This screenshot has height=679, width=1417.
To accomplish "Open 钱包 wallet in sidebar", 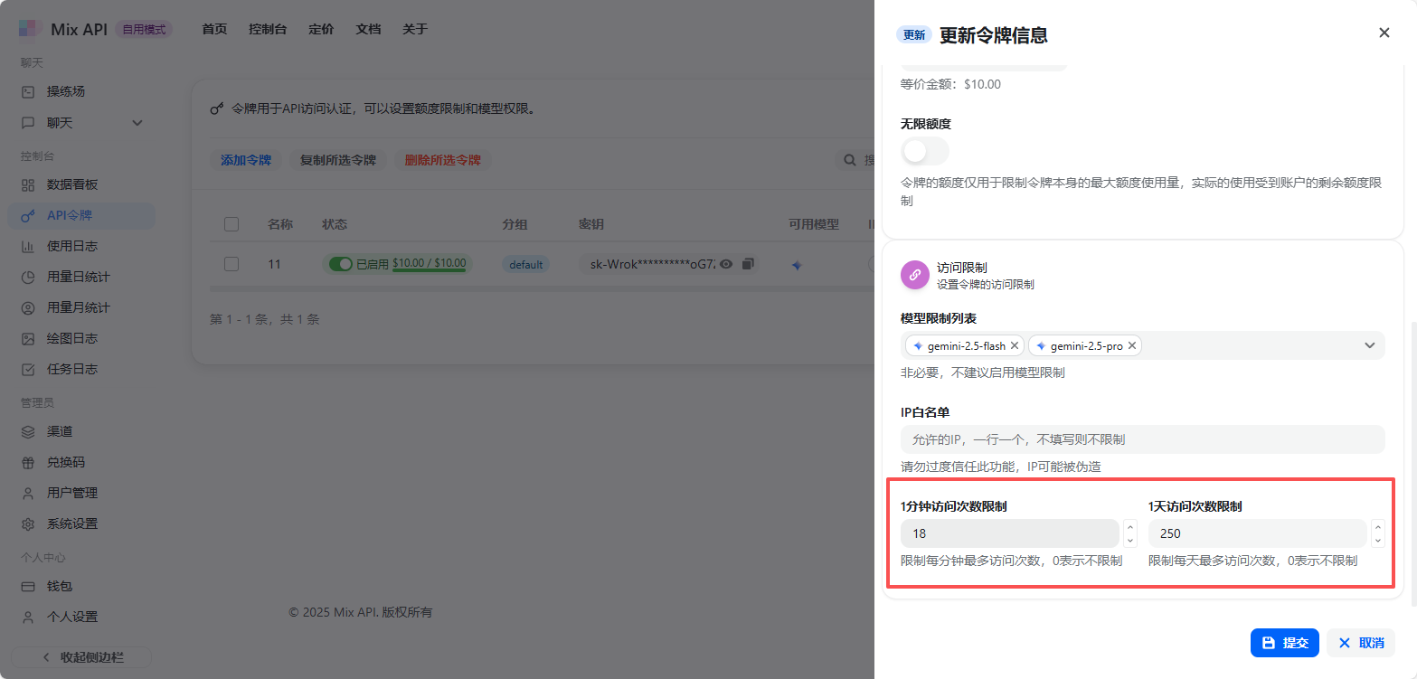I will pos(60,586).
